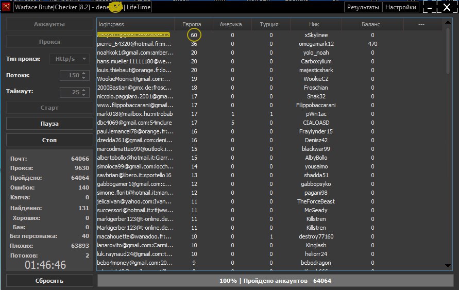459x290 pixels.
Task: Sort by the Европа column header
Action: pos(194,24)
